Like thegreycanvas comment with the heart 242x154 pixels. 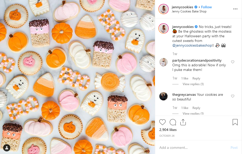(233, 96)
